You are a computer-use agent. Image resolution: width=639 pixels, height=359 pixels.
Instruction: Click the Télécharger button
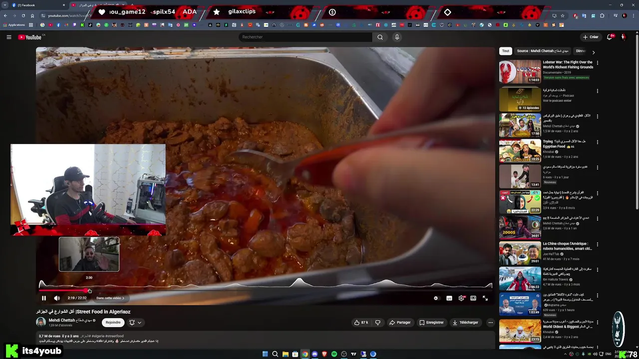(465, 323)
